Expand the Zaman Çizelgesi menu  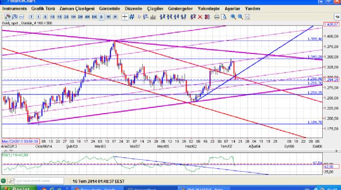pyautogui.click(x=77, y=9)
